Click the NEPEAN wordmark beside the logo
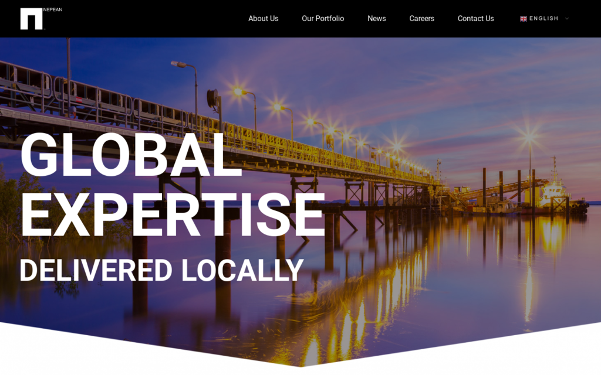 click(x=52, y=10)
